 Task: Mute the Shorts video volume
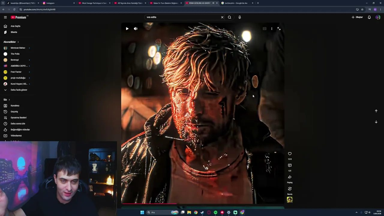tap(136, 29)
